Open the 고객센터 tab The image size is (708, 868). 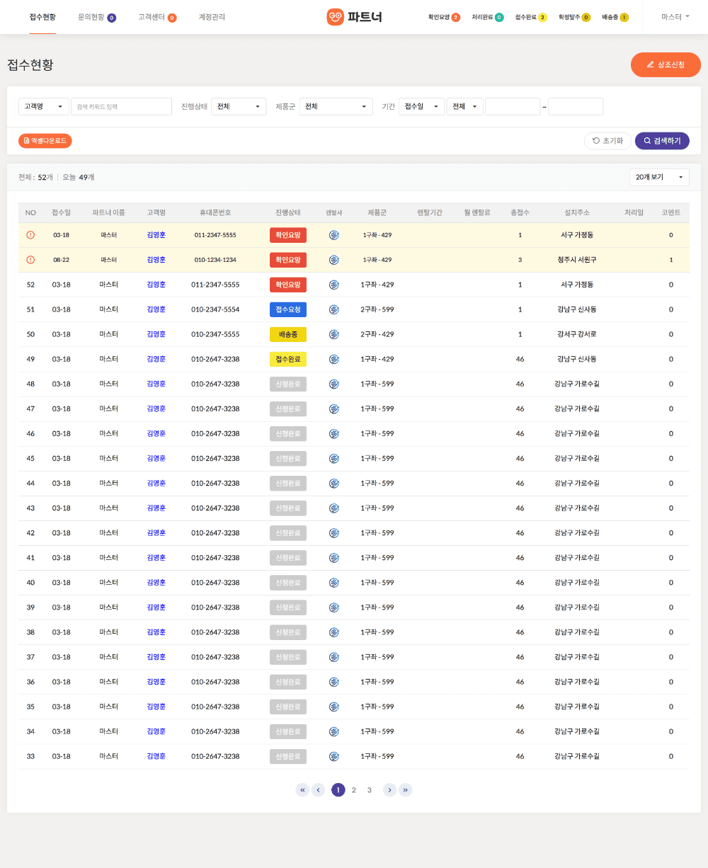[157, 17]
